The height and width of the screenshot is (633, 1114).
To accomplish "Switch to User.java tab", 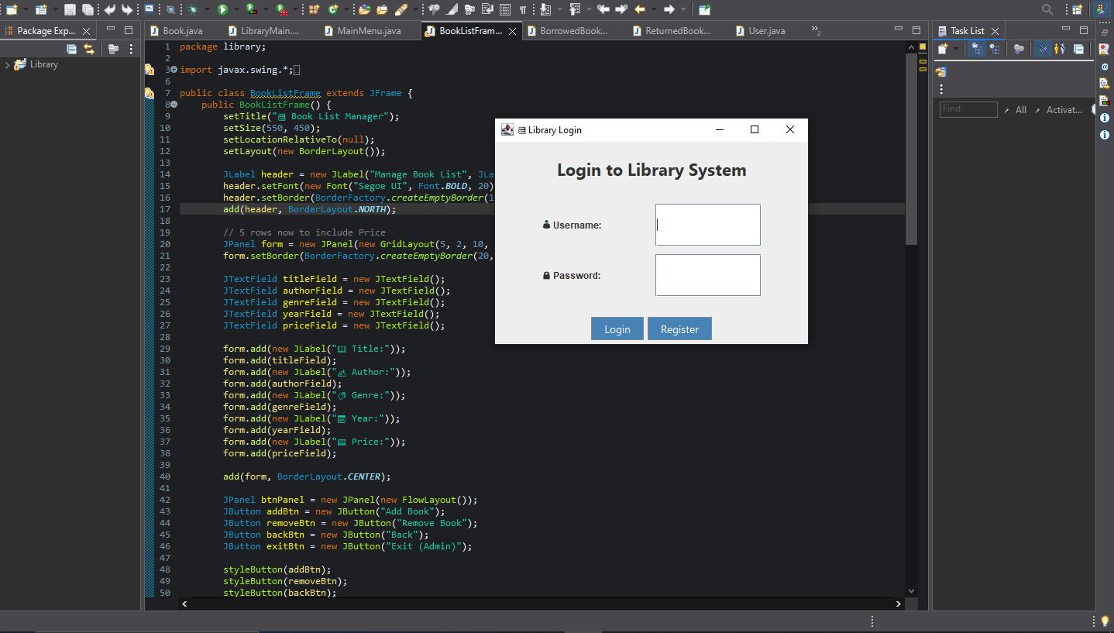I will pos(759,31).
